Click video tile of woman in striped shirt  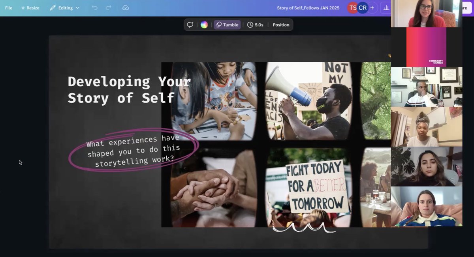[x=427, y=207]
